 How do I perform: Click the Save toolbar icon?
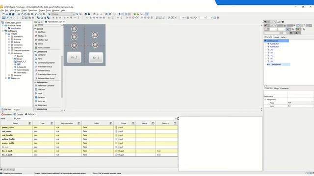(x=10, y=14)
